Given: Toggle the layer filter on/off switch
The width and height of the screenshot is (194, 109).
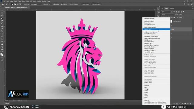Looking at the screenshot, I should point(184,12).
